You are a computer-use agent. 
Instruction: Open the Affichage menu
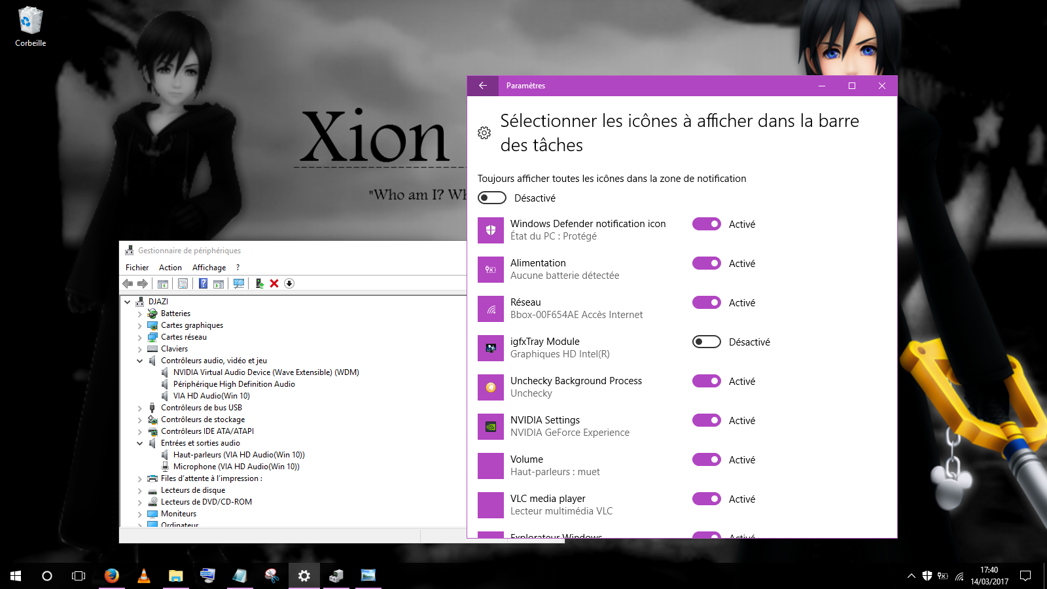pos(209,268)
